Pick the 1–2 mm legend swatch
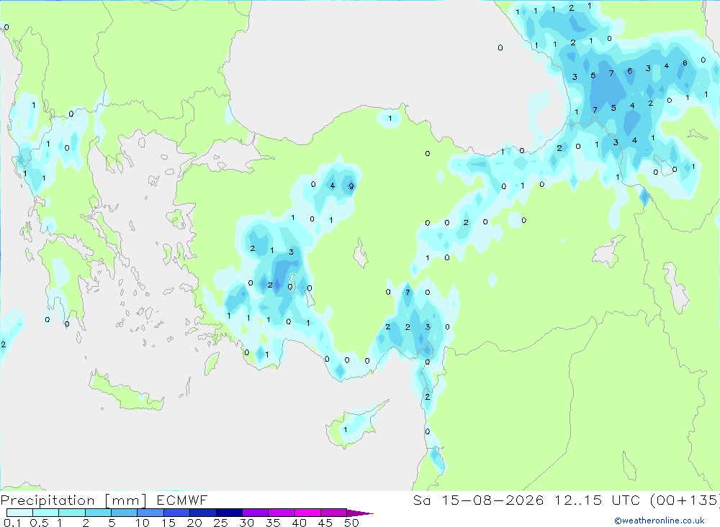Screen dimensions: 720x527 71,513
